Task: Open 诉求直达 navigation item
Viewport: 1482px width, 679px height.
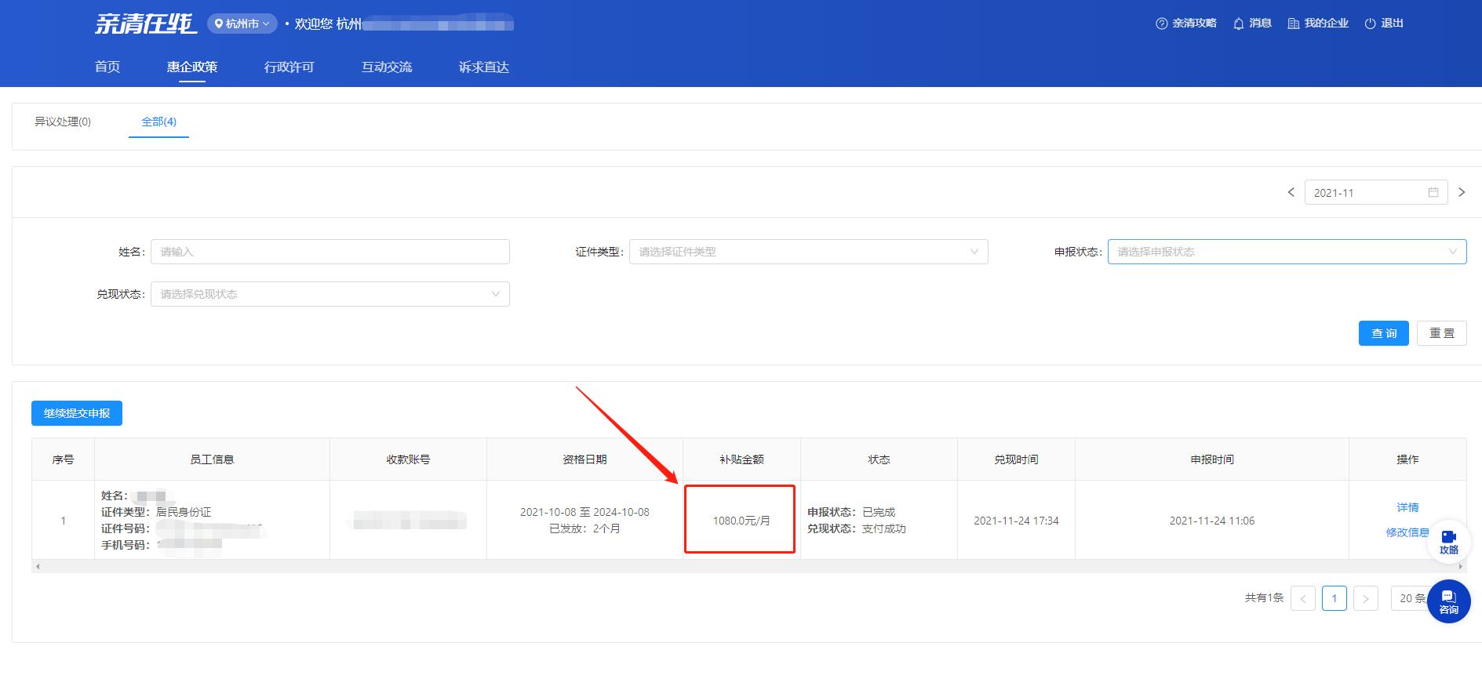Action: click(x=484, y=67)
